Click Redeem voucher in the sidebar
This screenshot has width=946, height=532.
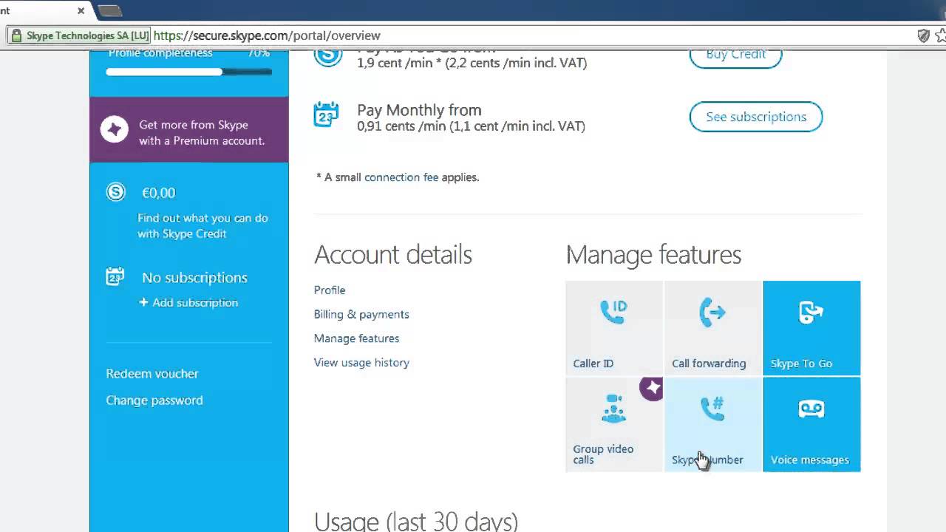(152, 374)
